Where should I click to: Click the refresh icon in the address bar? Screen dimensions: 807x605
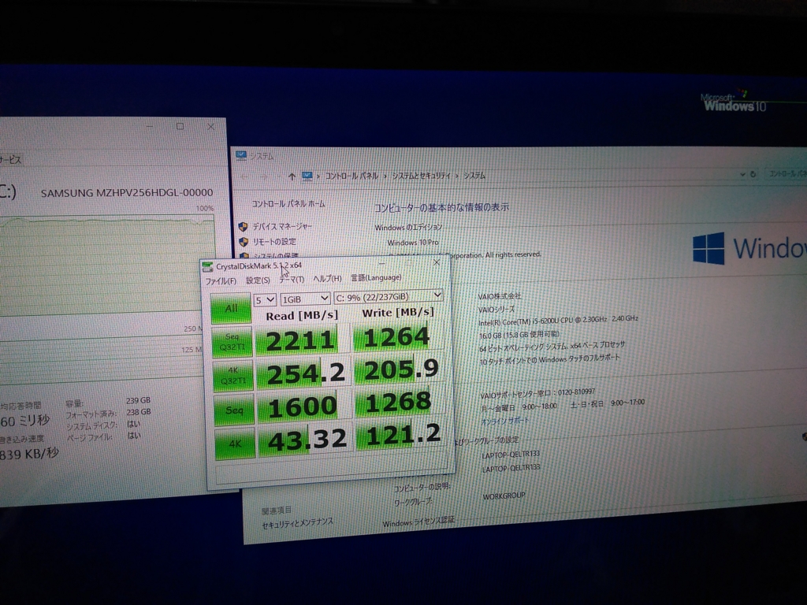click(x=753, y=174)
